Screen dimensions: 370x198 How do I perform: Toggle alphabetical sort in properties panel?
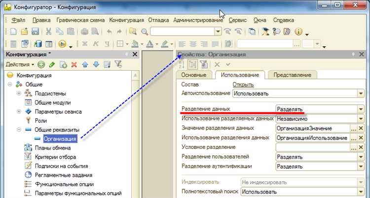click(x=182, y=64)
